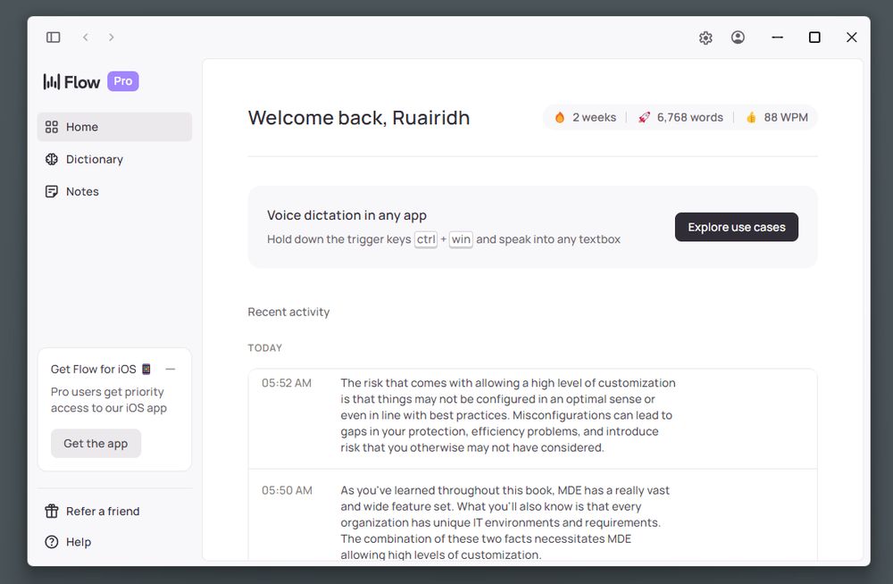Viewport: 893px width, 584px height.
Task: Open Refer a friend
Action: click(x=114, y=511)
